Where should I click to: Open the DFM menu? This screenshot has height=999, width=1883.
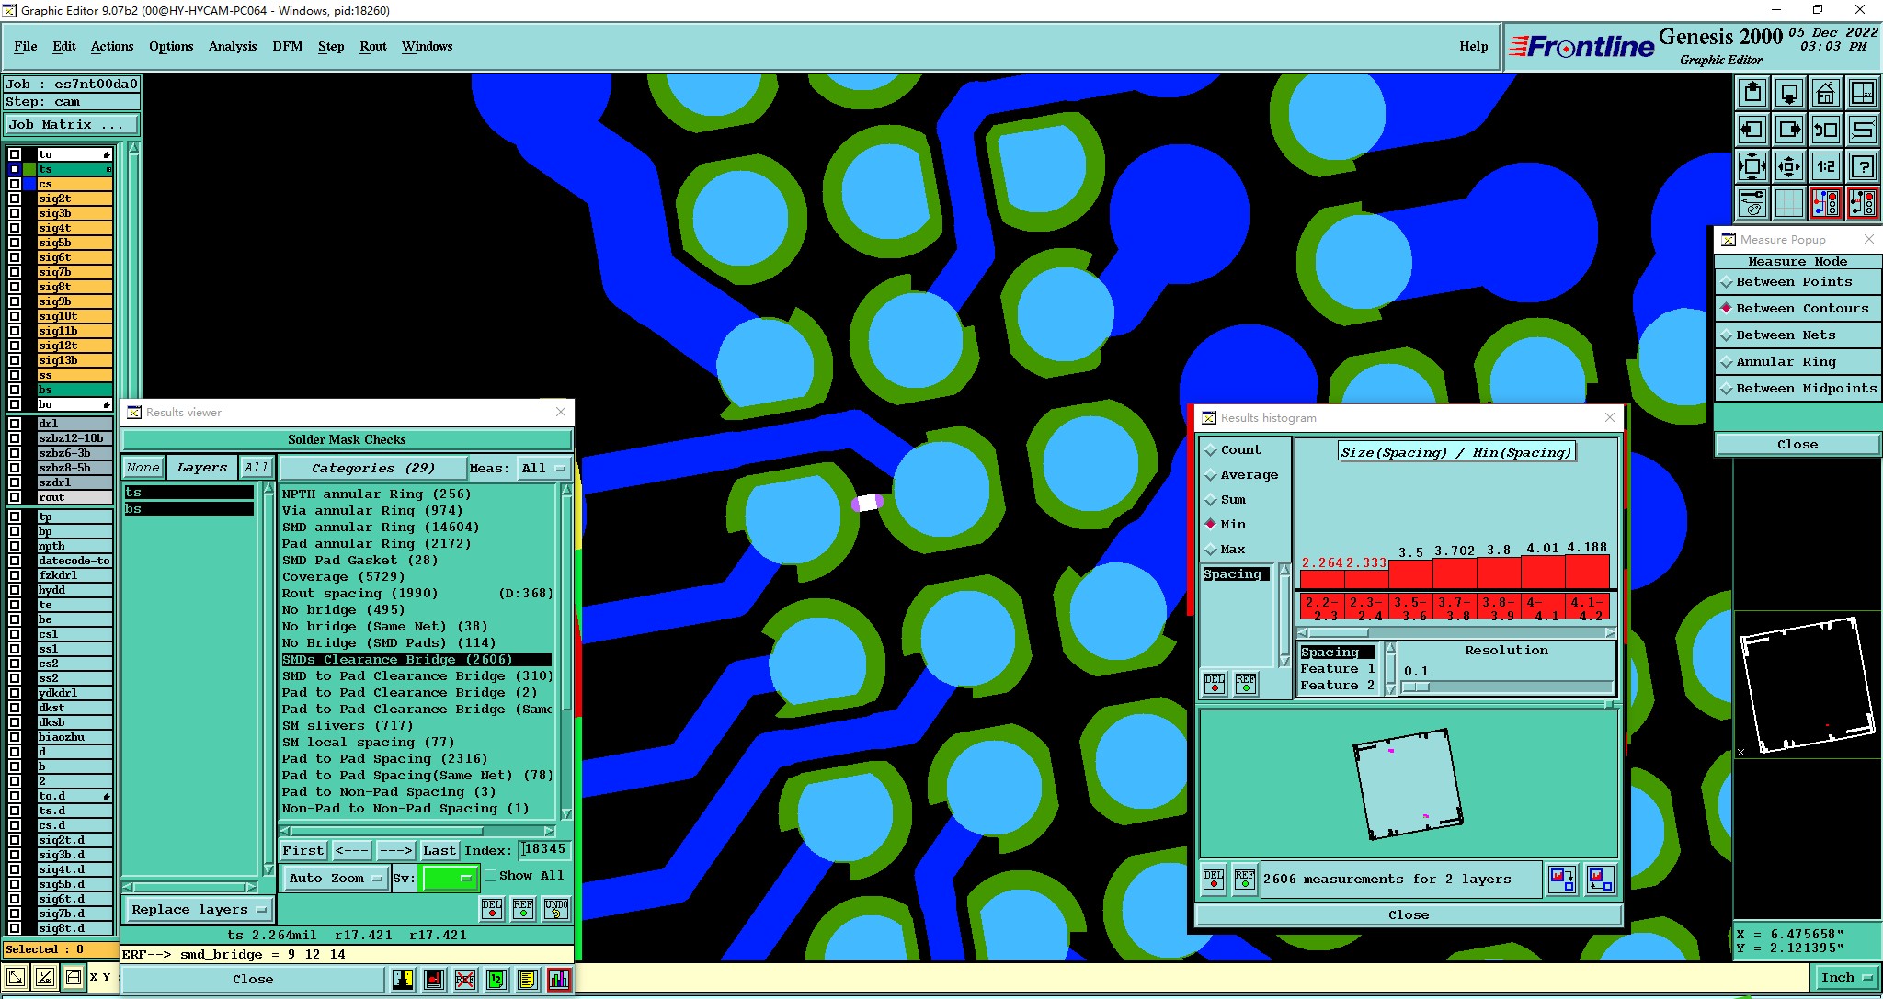click(287, 46)
